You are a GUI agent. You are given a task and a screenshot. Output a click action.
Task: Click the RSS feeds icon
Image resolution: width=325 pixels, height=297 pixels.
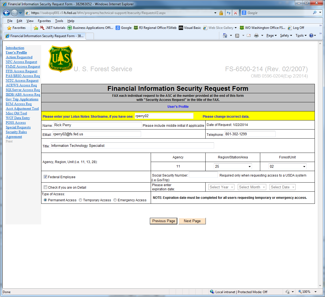pyautogui.click(x=237, y=35)
